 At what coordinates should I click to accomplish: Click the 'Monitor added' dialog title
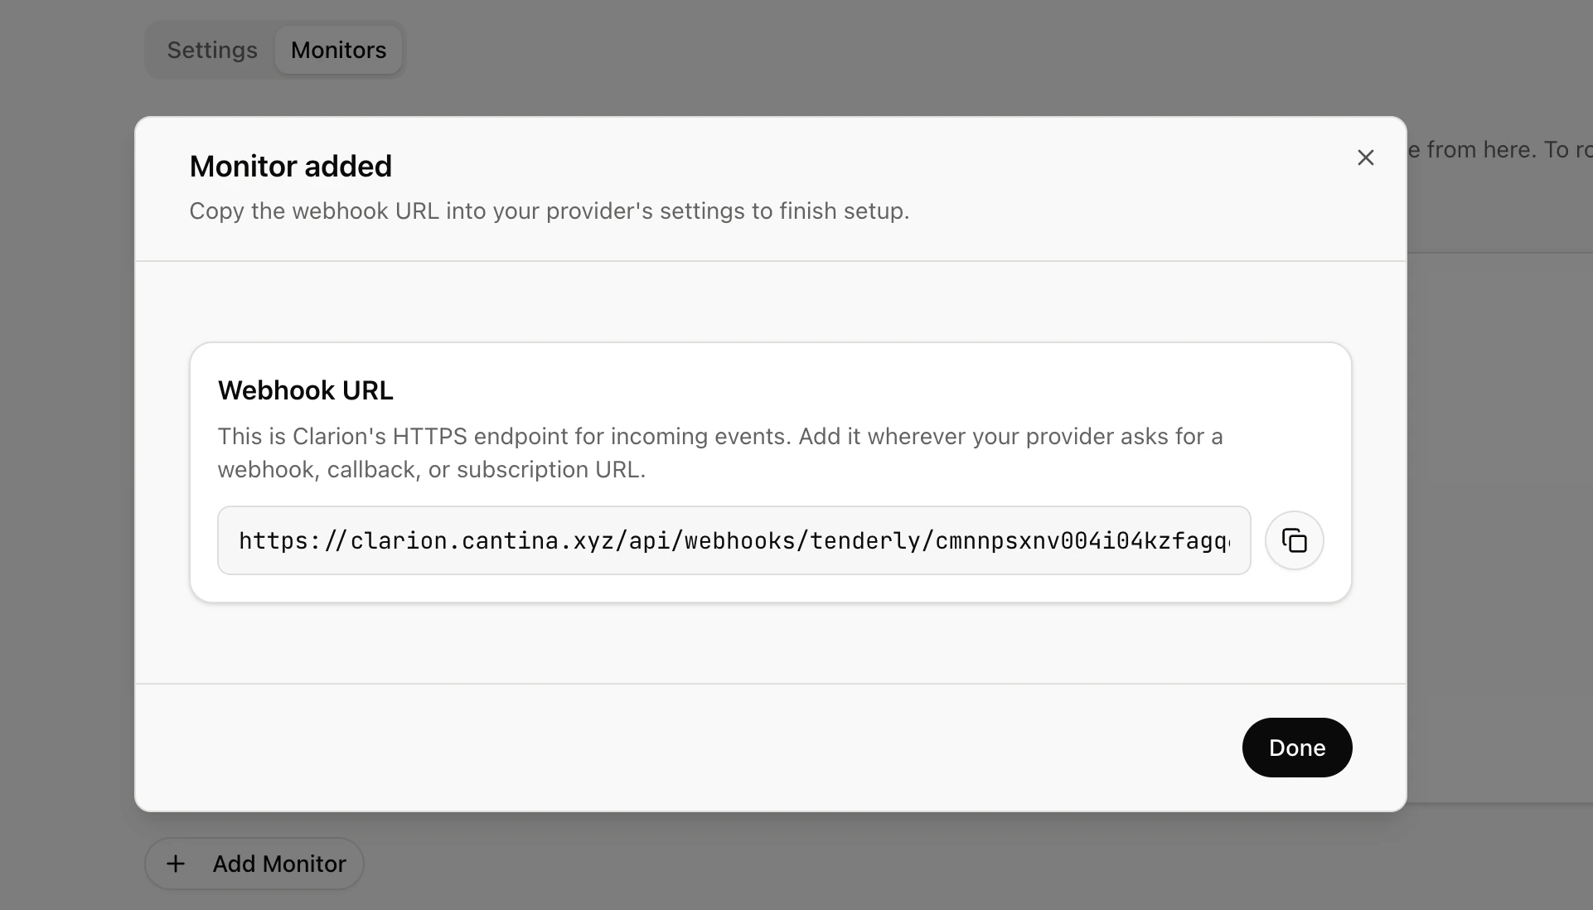pos(290,166)
